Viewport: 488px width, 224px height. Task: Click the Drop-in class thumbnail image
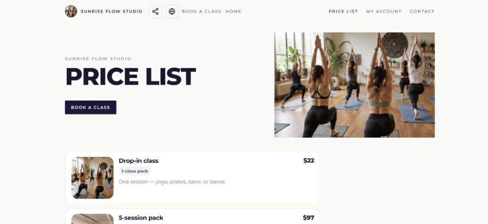point(92,178)
